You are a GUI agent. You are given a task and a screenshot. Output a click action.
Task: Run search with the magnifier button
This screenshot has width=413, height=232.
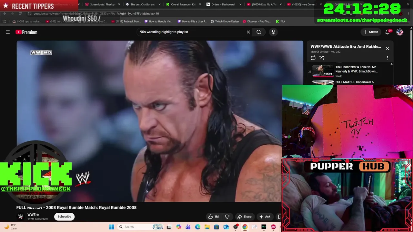click(259, 32)
